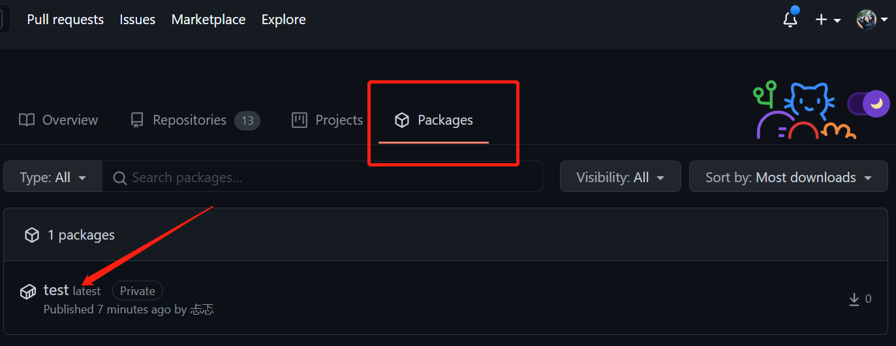Click the Pull requests header link
The width and height of the screenshot is (896, 346).
pyautogui.click(x=65, y=20)
